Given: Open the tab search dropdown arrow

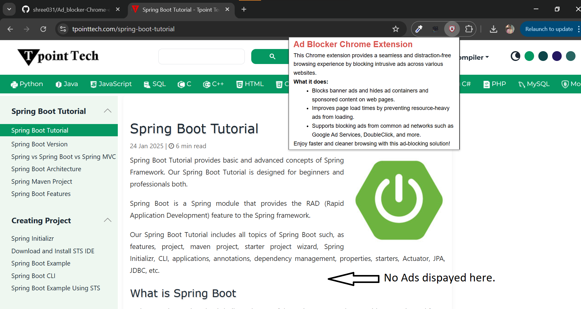Looking at the screenshot, I should click(9, 9).
